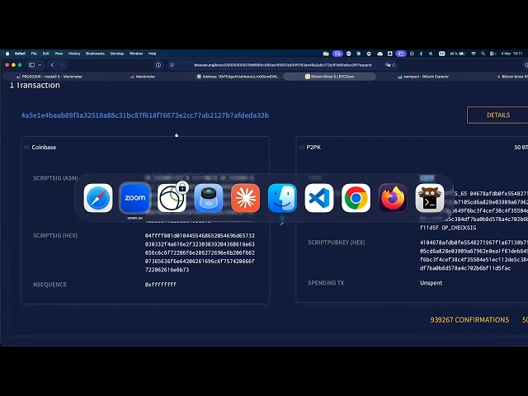
Task: Switch to Google Chrome in app switcher
Action: click(356, 198)
